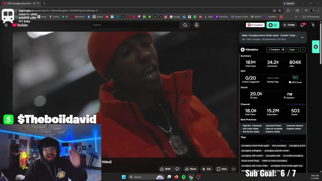Image resolution: width=322 pixels, height=181 pixels.
Task: Open YouTube notifications bell
Action: (302, 25)
